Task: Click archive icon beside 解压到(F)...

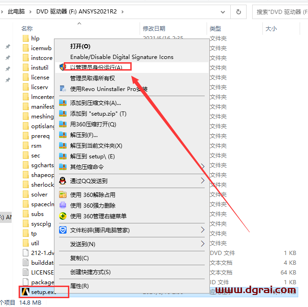Action: coord(63,135)
